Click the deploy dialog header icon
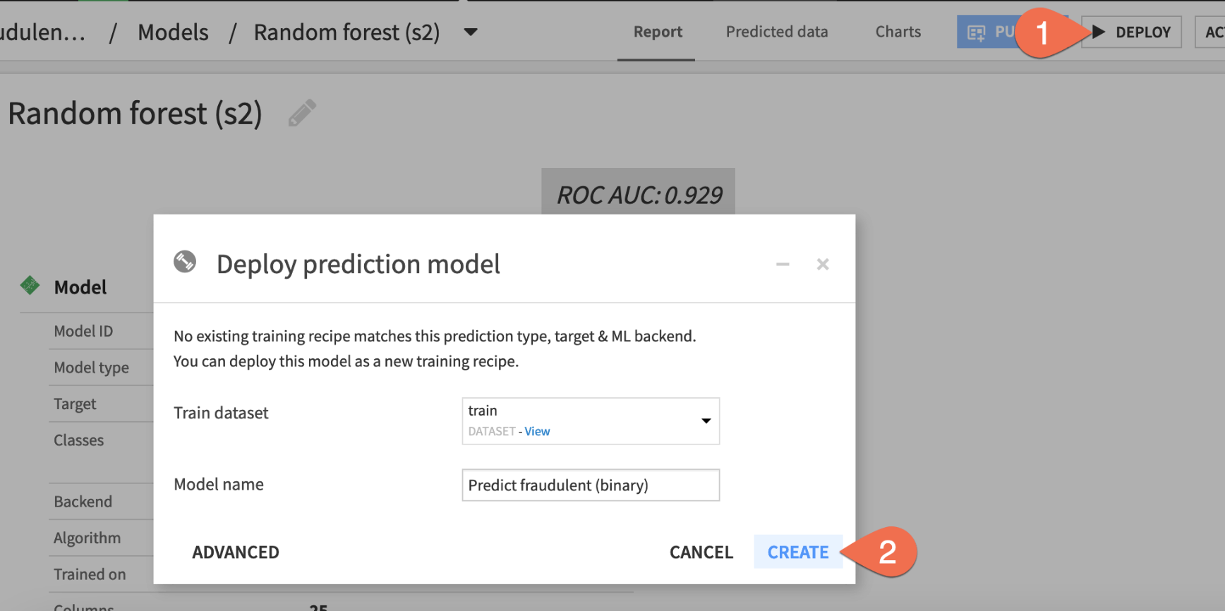 click(185, 262)
